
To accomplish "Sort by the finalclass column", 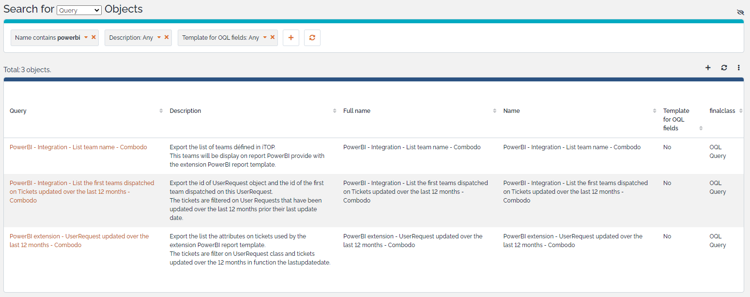I will [722, 111].
